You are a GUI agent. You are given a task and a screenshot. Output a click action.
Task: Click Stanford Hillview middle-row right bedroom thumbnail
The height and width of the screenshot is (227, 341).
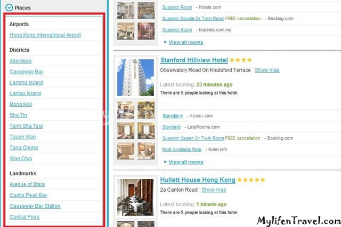tap(146, 130)
